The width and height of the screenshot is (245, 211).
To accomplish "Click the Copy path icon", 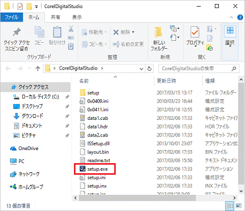I will (x=71, y=38).
